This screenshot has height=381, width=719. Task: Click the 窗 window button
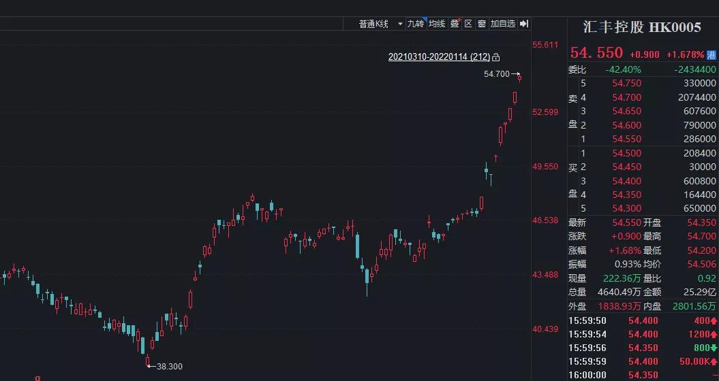481,24
